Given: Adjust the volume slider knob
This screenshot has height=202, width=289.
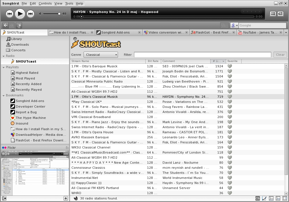Looking at the screenshot, I should tap(59, 14).
